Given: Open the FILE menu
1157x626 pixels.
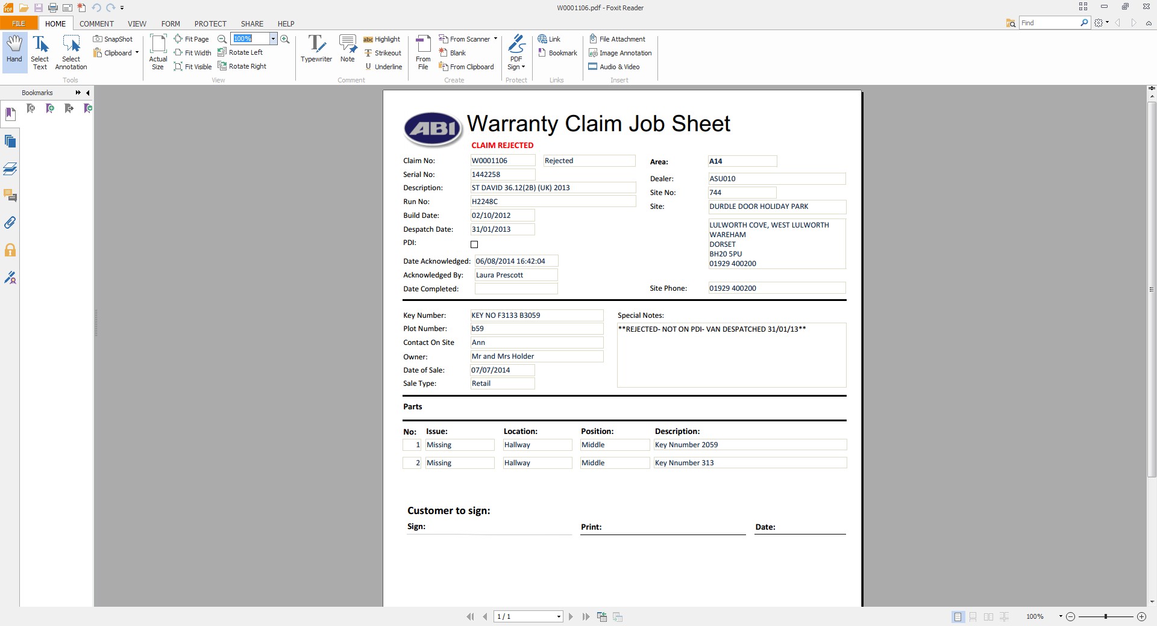Looking at the screenshot, I should 19,23.
